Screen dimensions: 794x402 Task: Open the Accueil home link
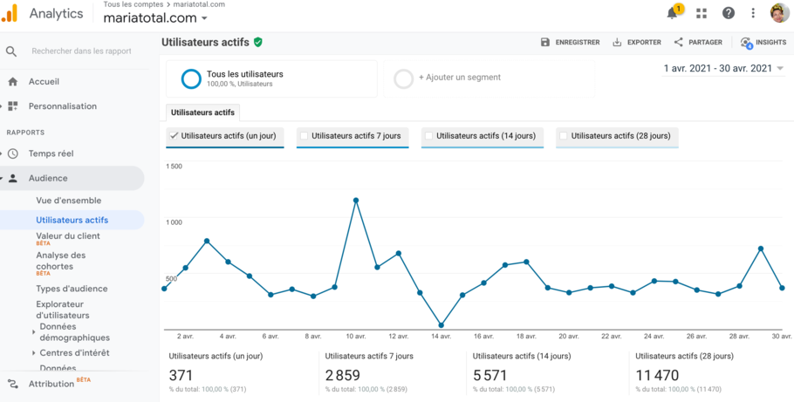coord(44,81)
